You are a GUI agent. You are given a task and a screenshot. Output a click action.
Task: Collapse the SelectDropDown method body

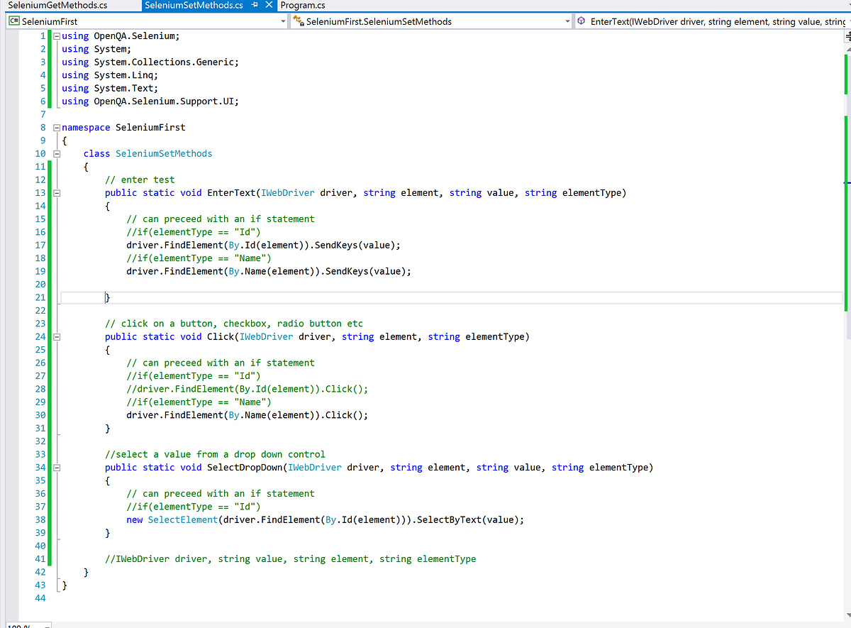click(x=56, y=467)
